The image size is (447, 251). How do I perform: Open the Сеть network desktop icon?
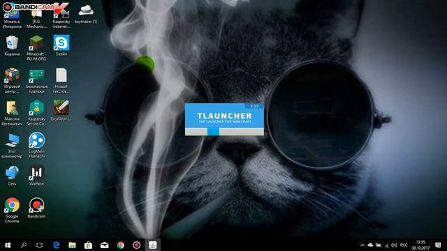click(x=12, y=176)
